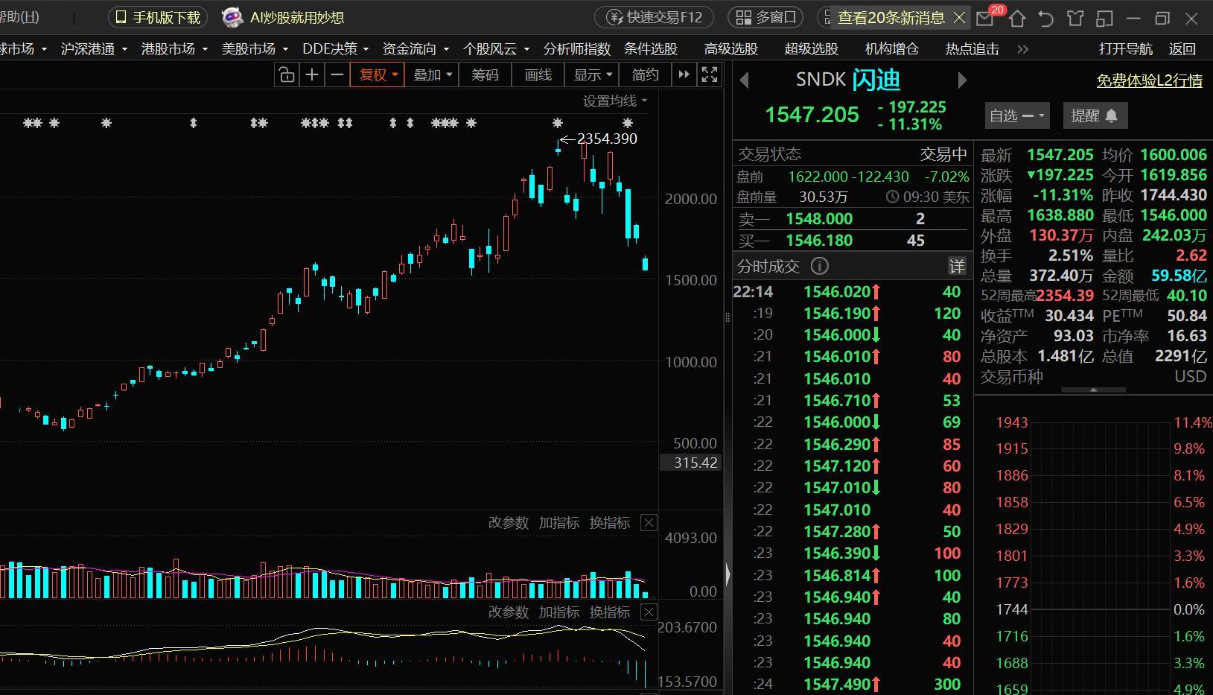The image size is (1213, 695).
Task: Click the 买一 1546.180 bid row
Action: 851,241
